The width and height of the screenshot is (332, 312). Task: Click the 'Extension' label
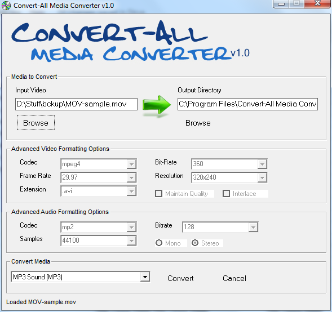33,189
